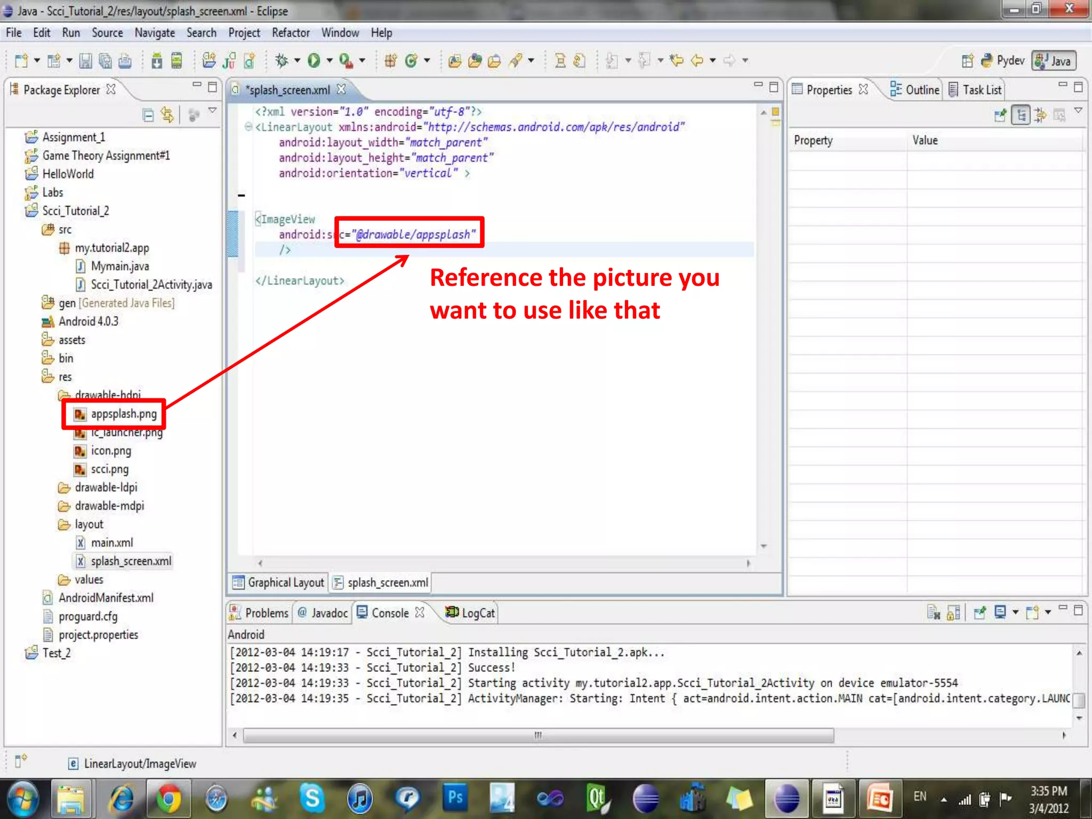Click Clear Console icon
Viewport: 1092px width, 819px height.
pos(933,613)
